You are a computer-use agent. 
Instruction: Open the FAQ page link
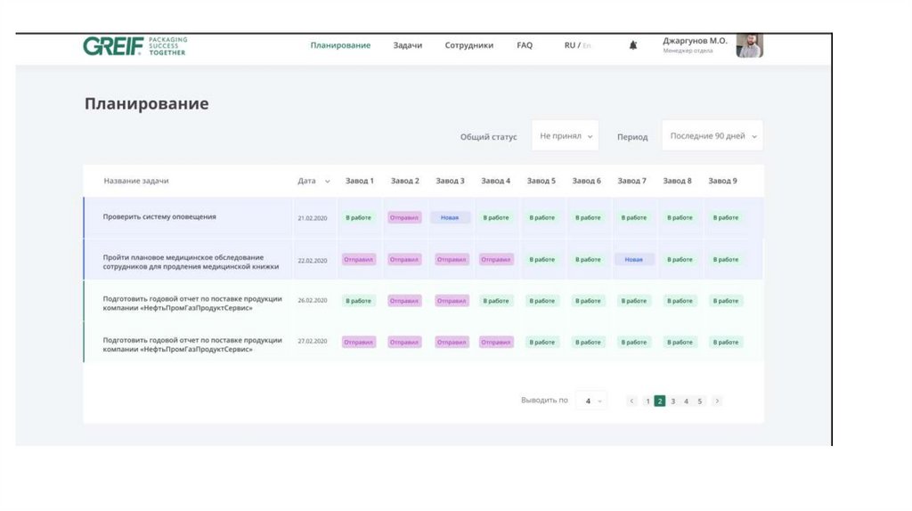(525, 45)
